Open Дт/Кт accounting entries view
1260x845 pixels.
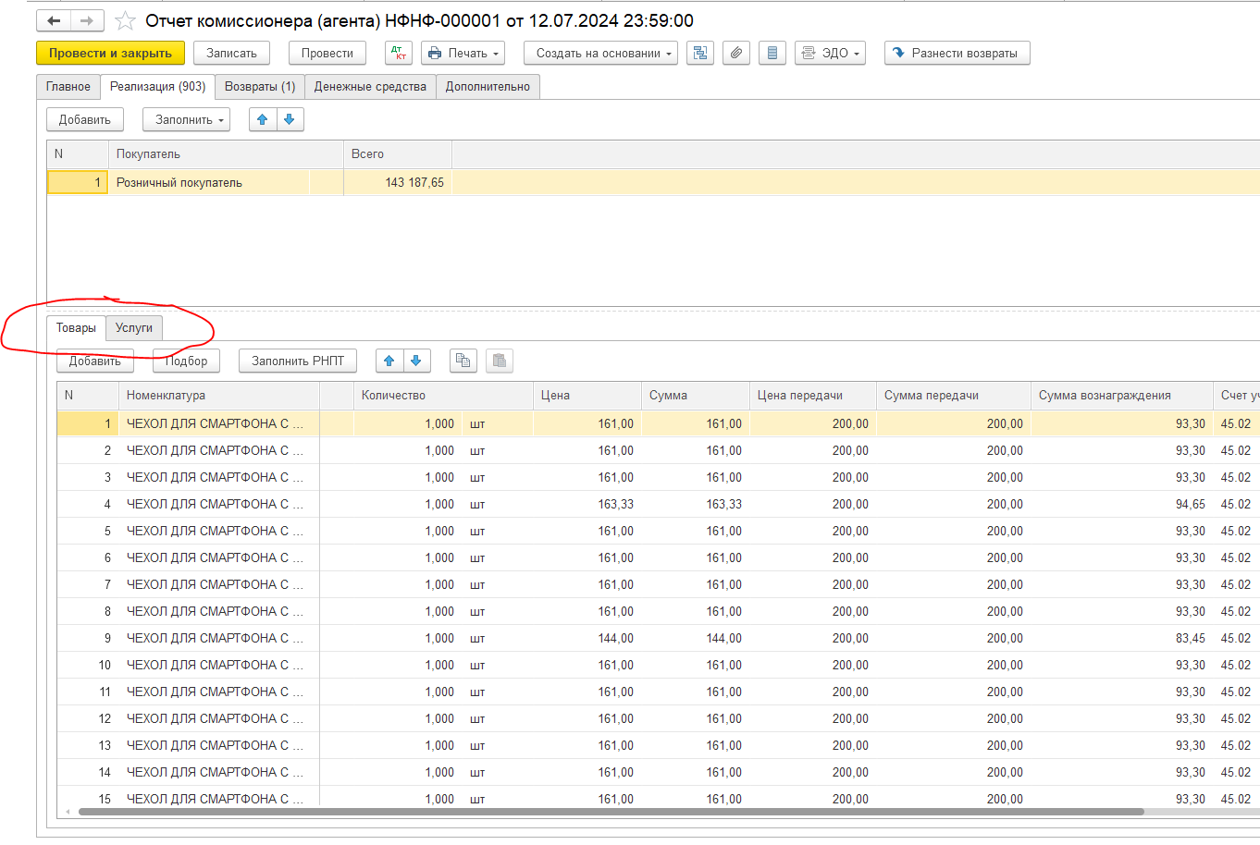(399, 53)
